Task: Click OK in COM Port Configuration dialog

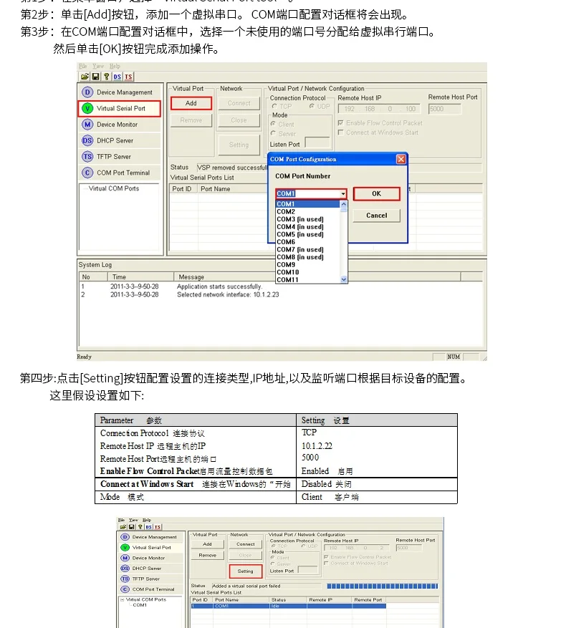Action: click(376, 194)
